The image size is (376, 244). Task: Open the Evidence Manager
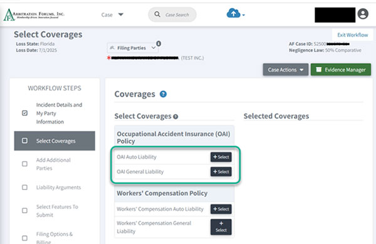point(341,70)
